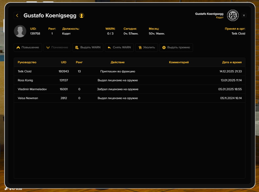Image resolution: width=259 pixels, height=192 pixels.
Task: Click the Действие column header
Action: (x=118, y=62)
